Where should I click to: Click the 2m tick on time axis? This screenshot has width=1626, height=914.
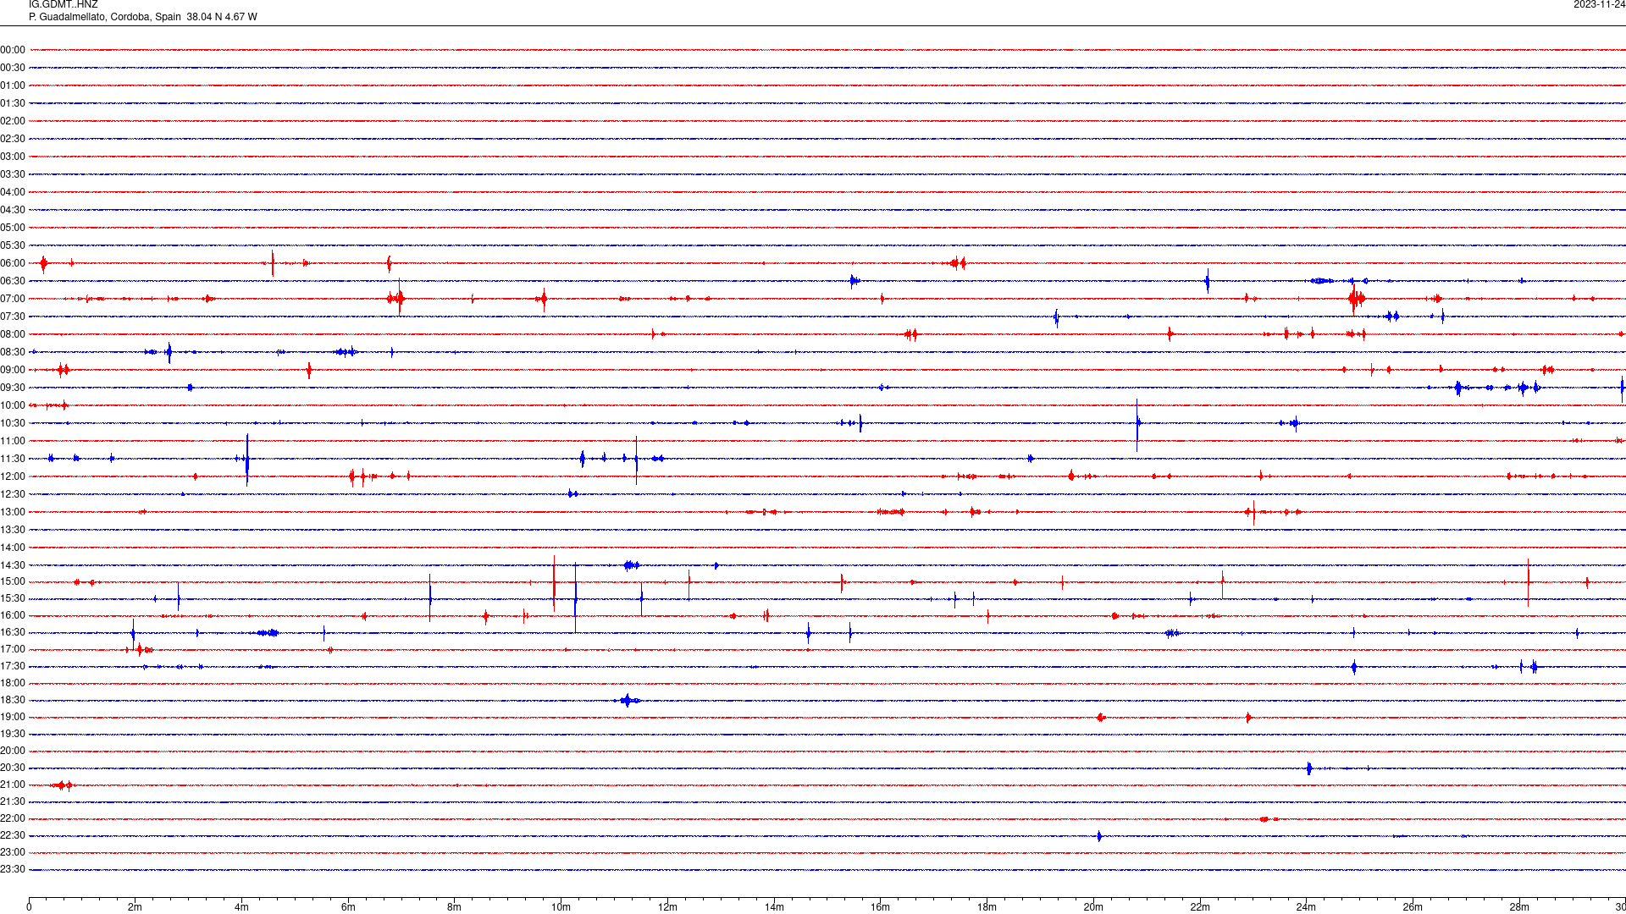[x=135, y=907]
